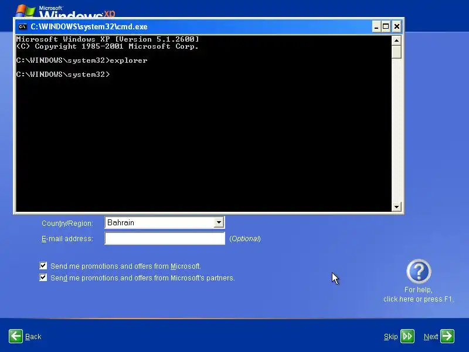This screenshot has height=352, width=469.
Task: Click the Next text link
Action: (x=431, y=337)
